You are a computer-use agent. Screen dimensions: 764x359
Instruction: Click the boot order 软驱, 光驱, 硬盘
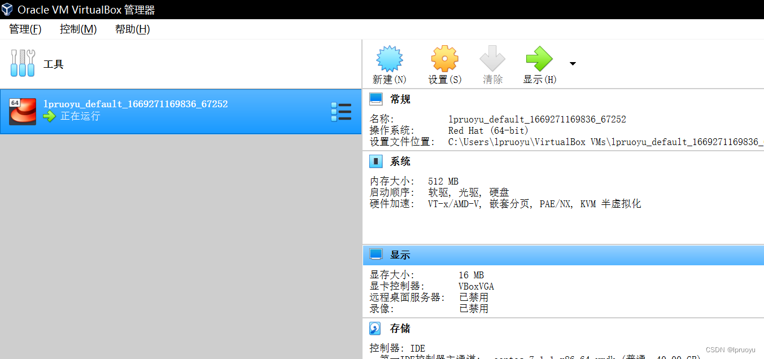coord(469,193)
